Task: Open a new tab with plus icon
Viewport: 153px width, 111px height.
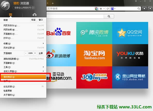Action: tap(53, 3)
